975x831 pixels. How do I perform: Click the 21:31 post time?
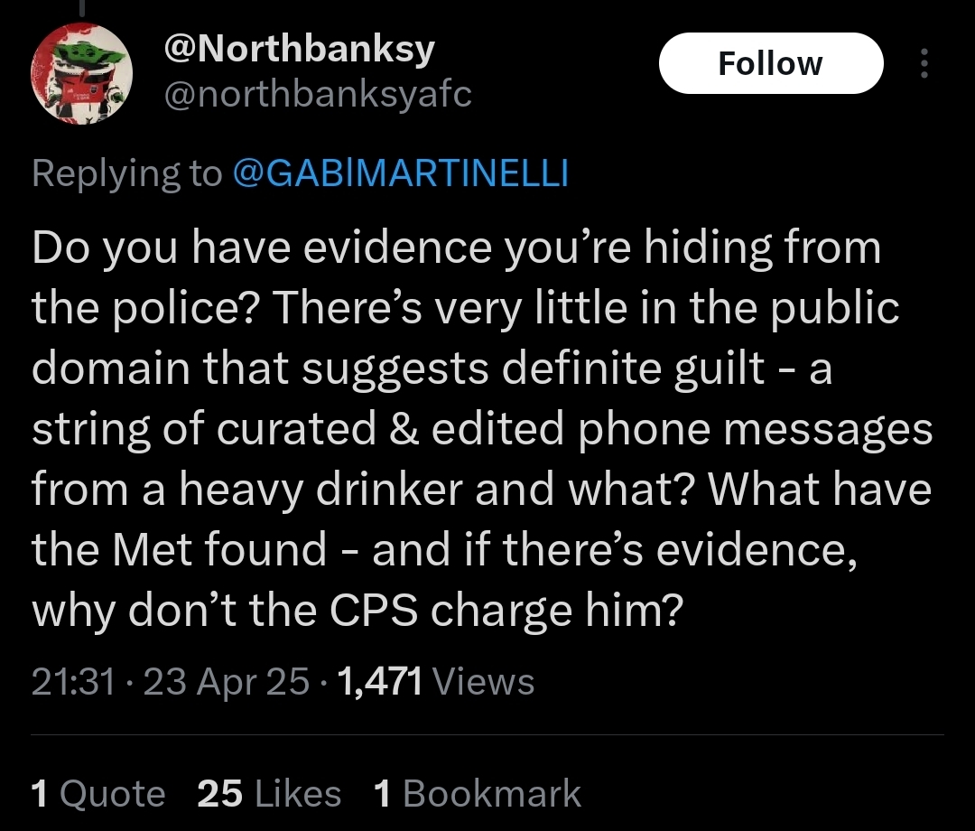[74, 682]
